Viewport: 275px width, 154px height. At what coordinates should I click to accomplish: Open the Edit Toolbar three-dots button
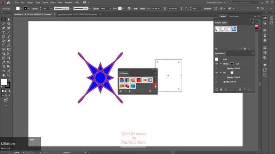pyautogui.click(x=6, y=106)
